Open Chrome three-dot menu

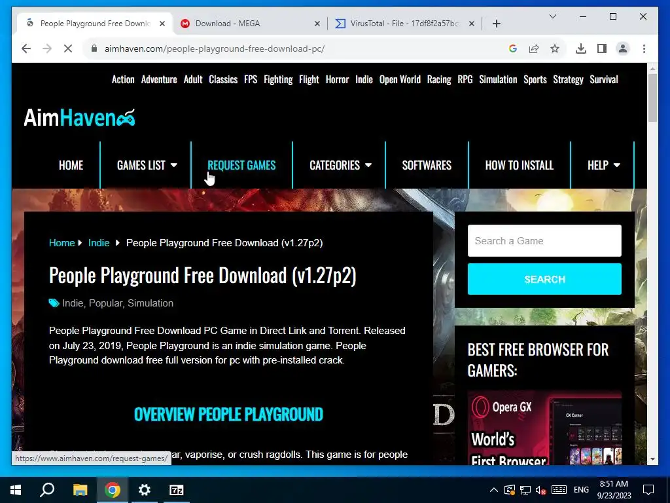click(x=644, y=48)
